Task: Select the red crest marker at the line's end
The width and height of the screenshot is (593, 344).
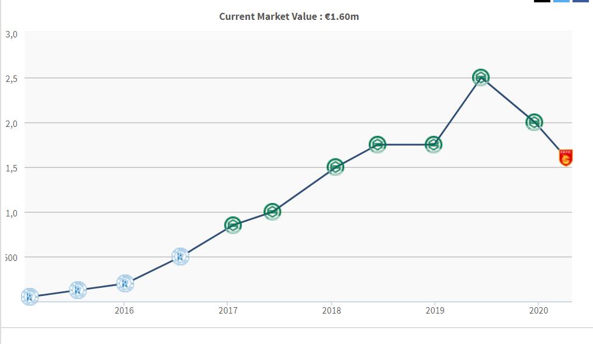Action: point(566,157)
